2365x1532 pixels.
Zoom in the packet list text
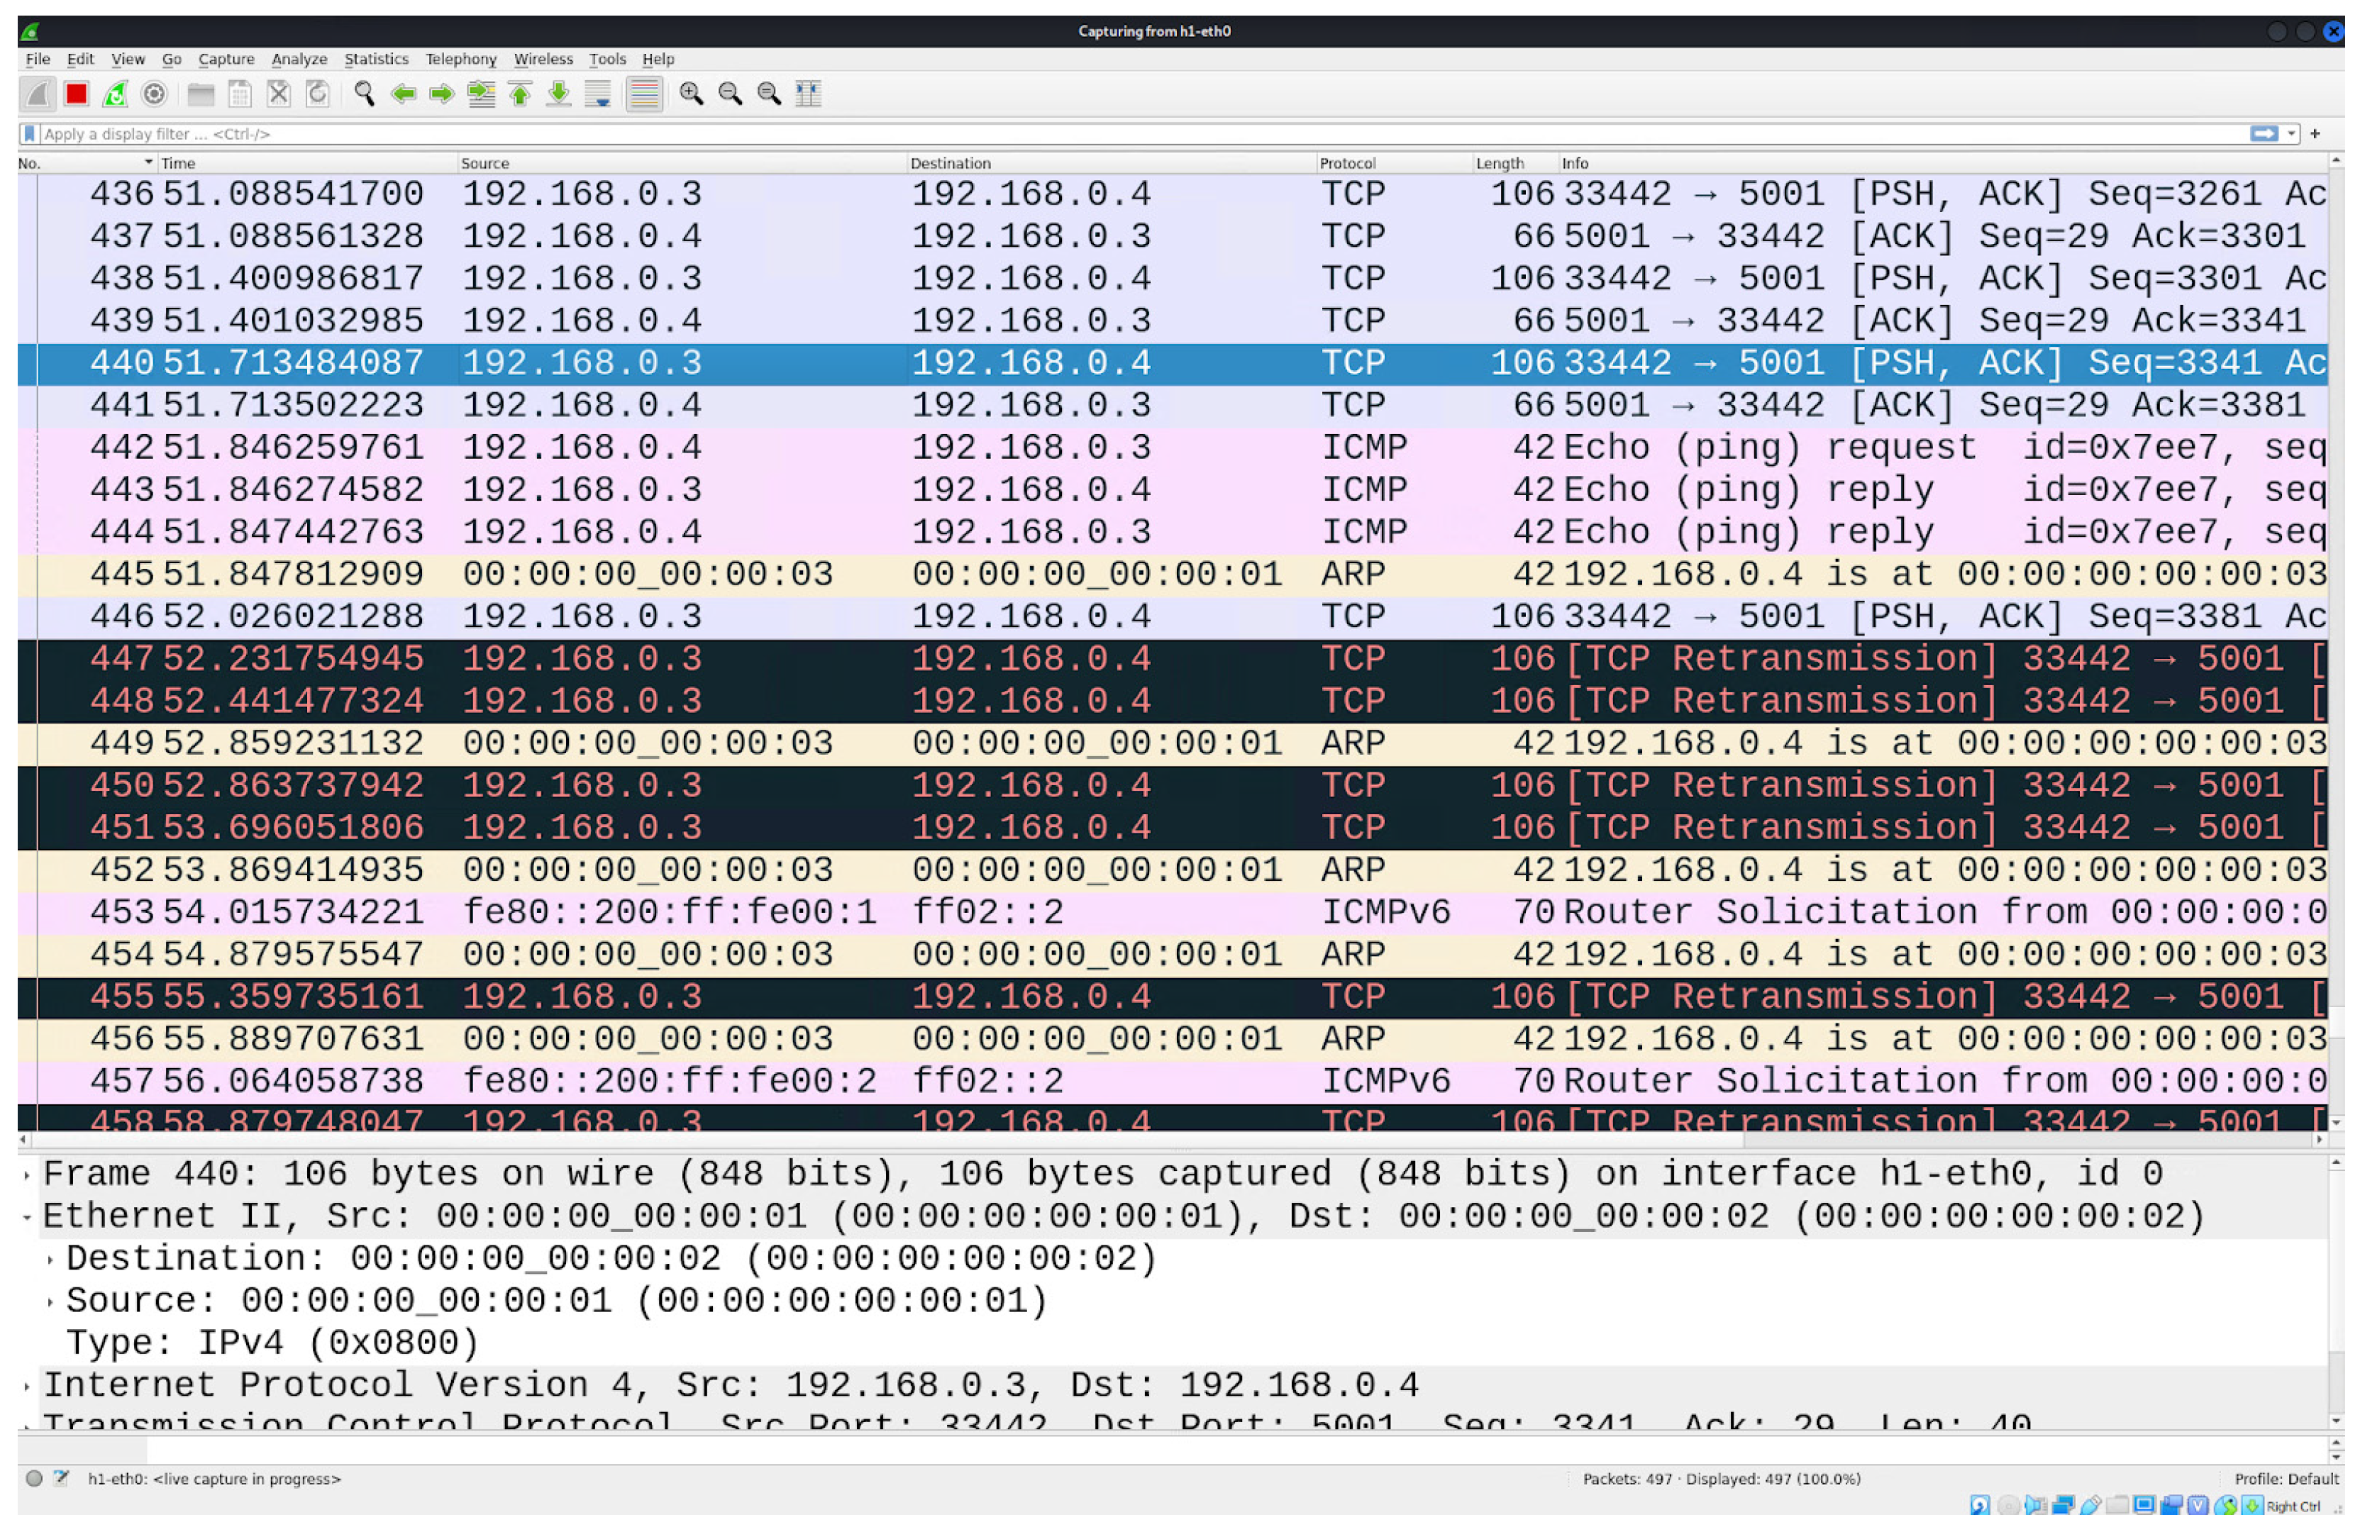[692, 94]
